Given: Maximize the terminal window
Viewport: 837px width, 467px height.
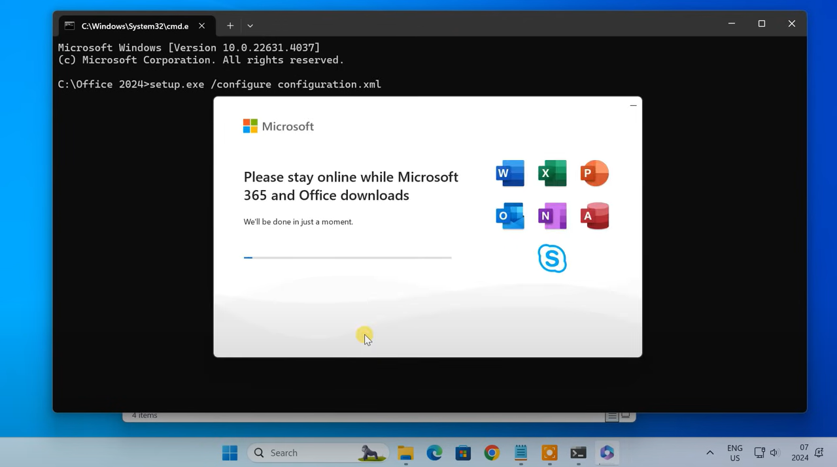Looking at the screenshot, I should click(x=762, y=24).
